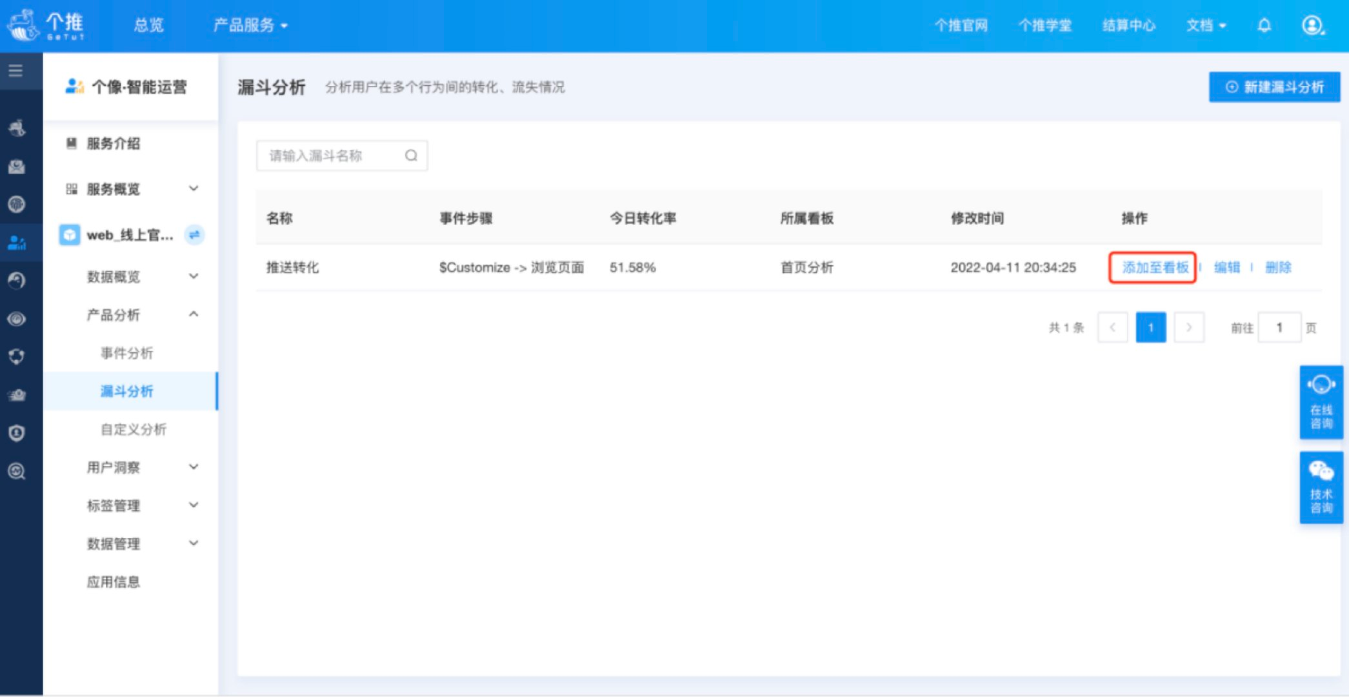Select 自定义分析 in sidebar

coord(134,429)
